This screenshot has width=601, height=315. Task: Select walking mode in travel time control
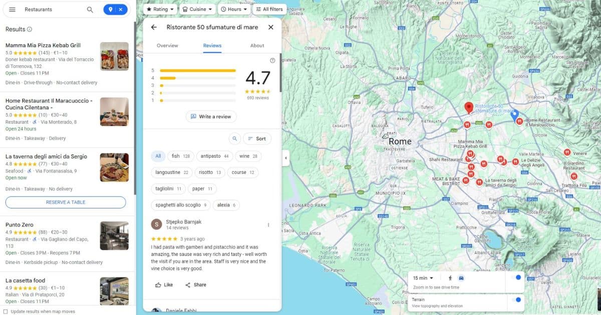[450, 278]
